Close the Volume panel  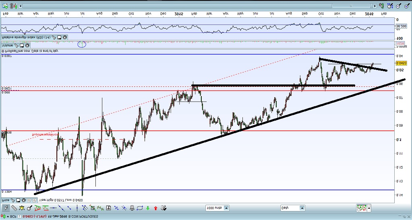tap(27, 45)
